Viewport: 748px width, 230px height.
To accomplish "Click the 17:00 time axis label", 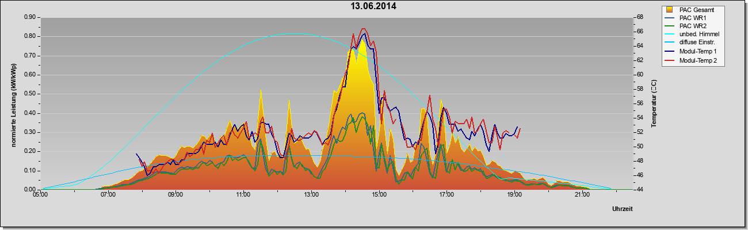I will pos(447,195).
